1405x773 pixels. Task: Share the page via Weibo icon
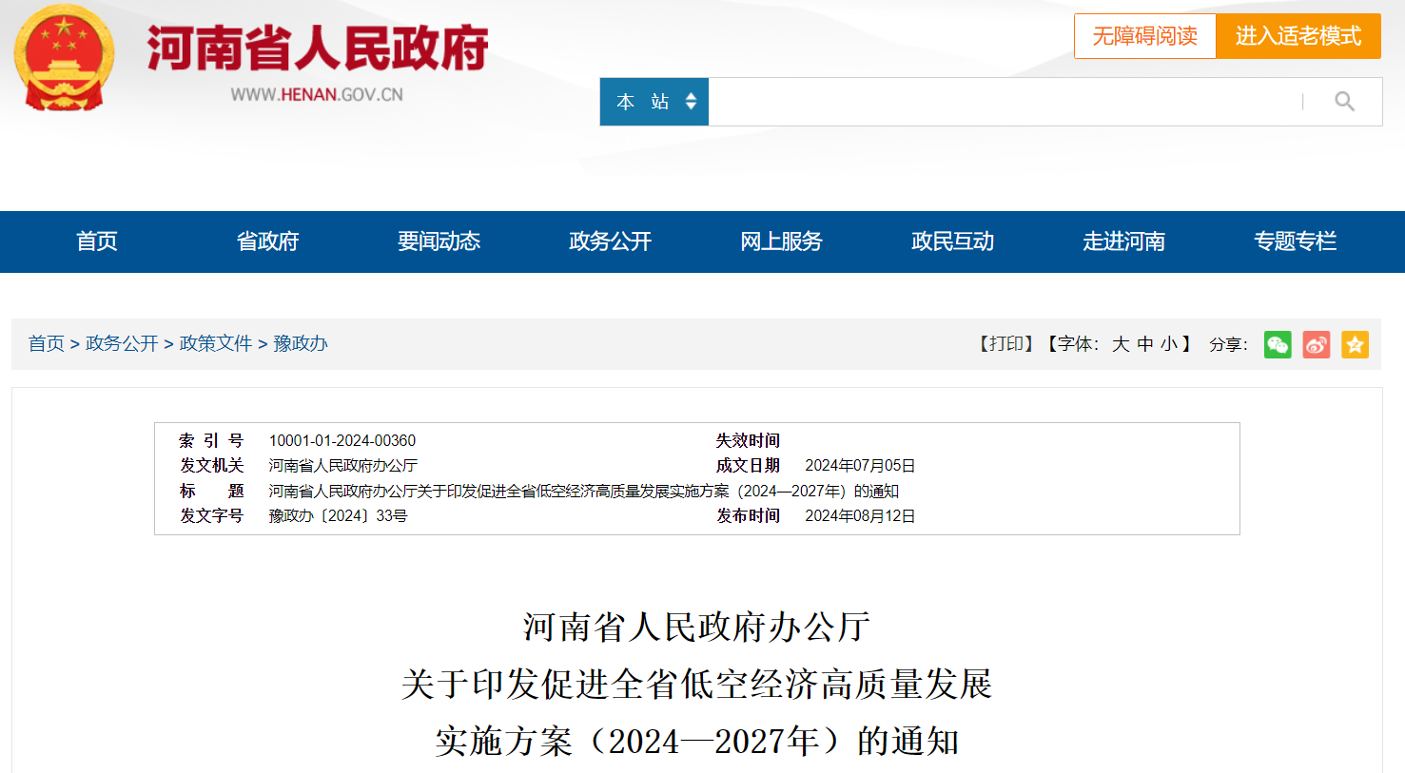tap(1317, 344)
